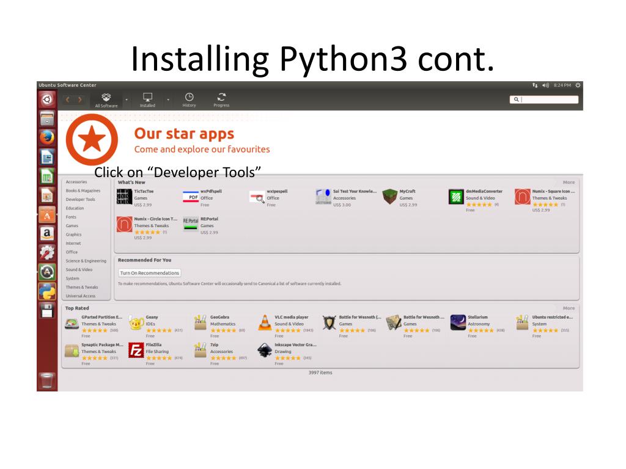The width and height of the screenshot is (626, 469).
Task: Click the floppy disk icon in the launcher
Action: (x=47, y=310)
